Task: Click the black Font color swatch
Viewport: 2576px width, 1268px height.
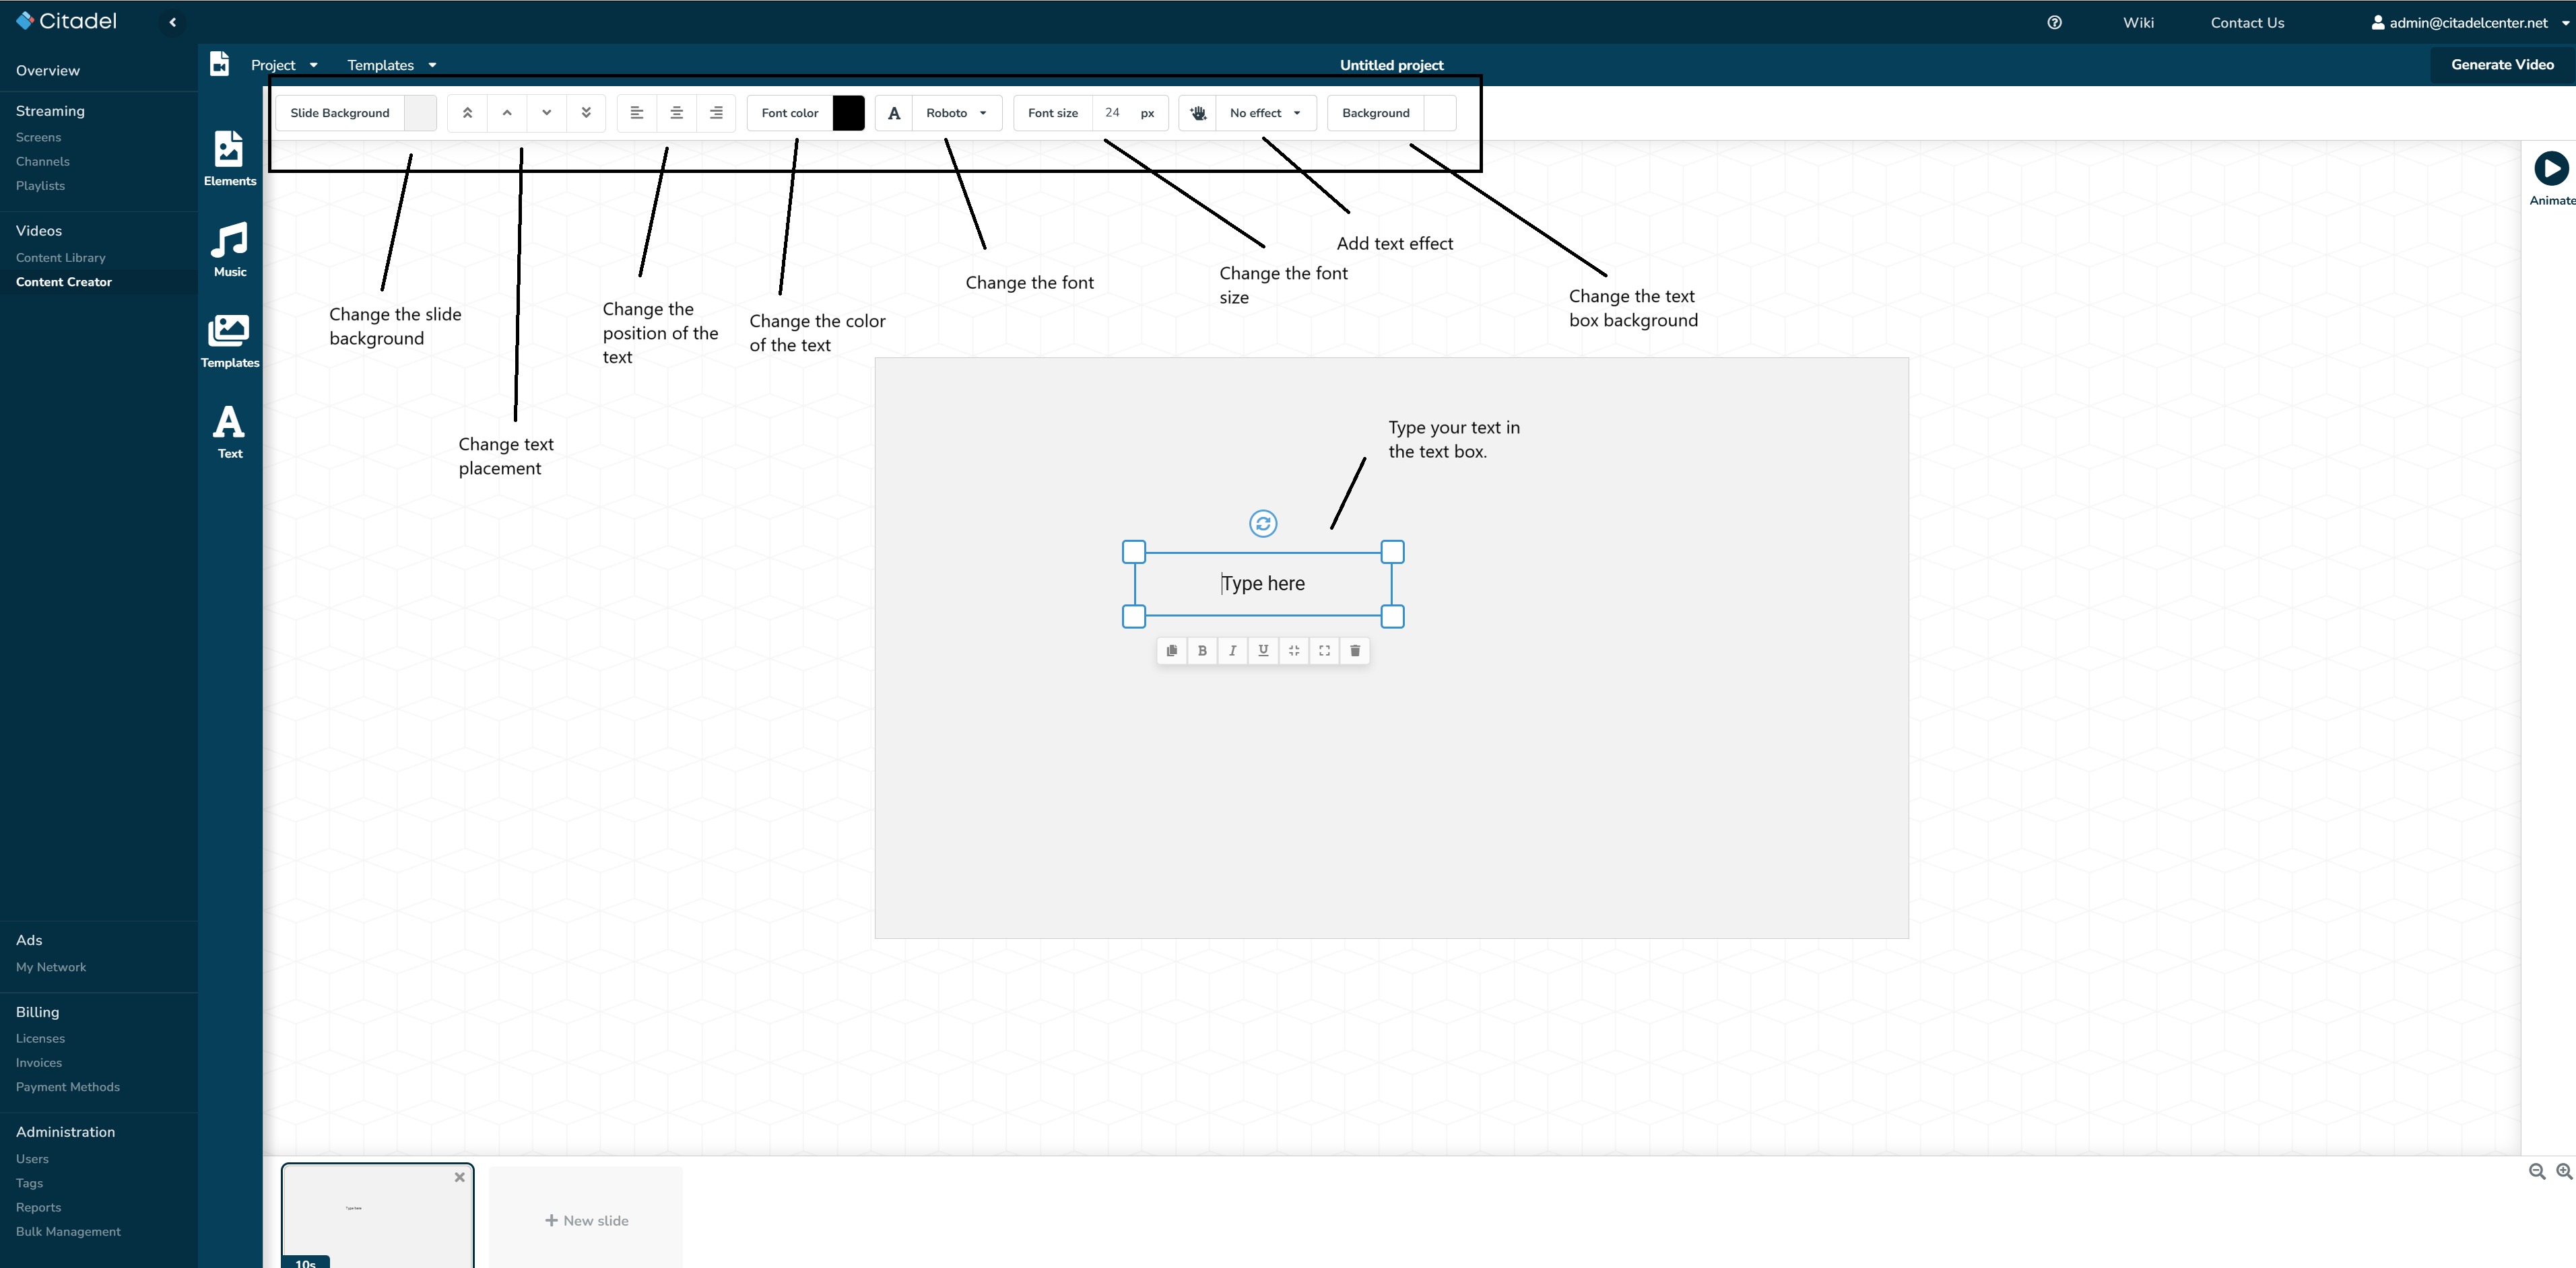Action: click(x=848, y=113)
